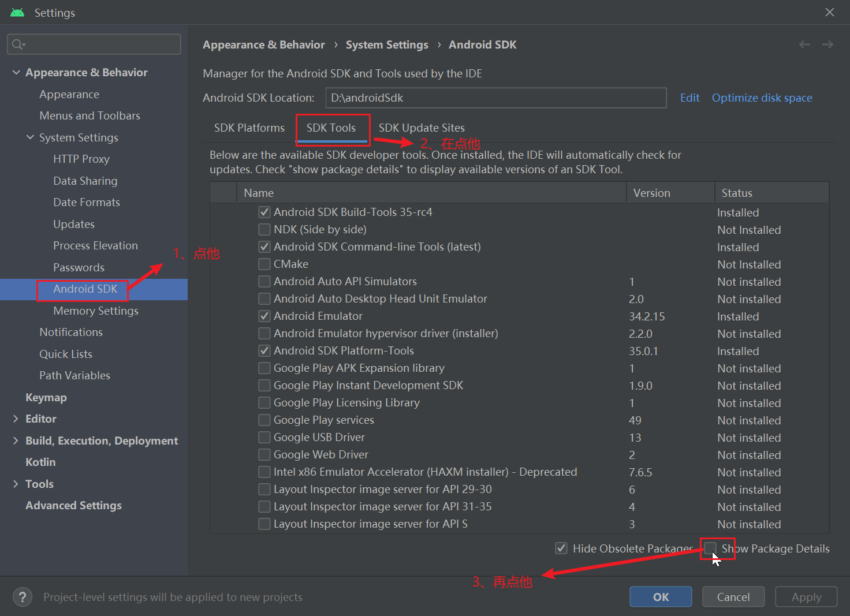The height and width of the screenshot is (616, 850).
Task: Enable NDK (Side by side) checkbox
Action: coord(264,229)
